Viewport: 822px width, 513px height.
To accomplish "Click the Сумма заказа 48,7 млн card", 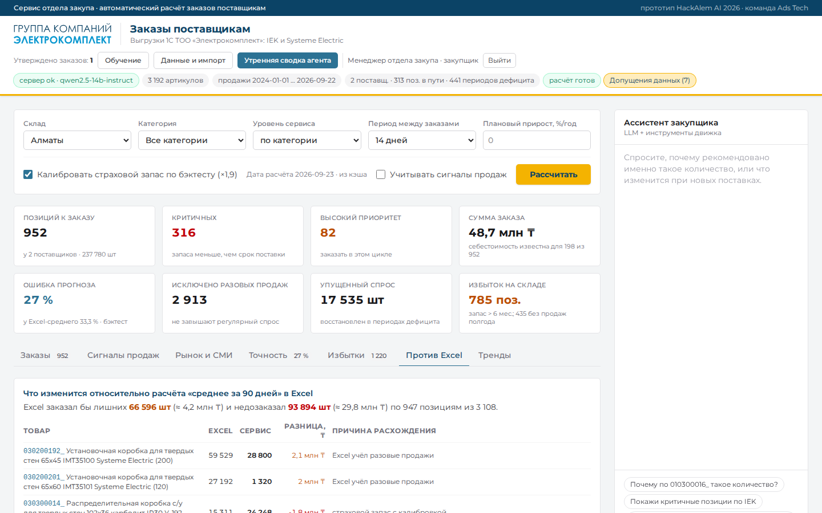I will pyautogui.click(x=530, y=236).
